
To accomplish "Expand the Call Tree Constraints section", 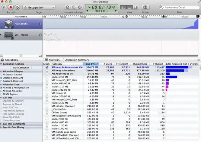I will [1, 124].
